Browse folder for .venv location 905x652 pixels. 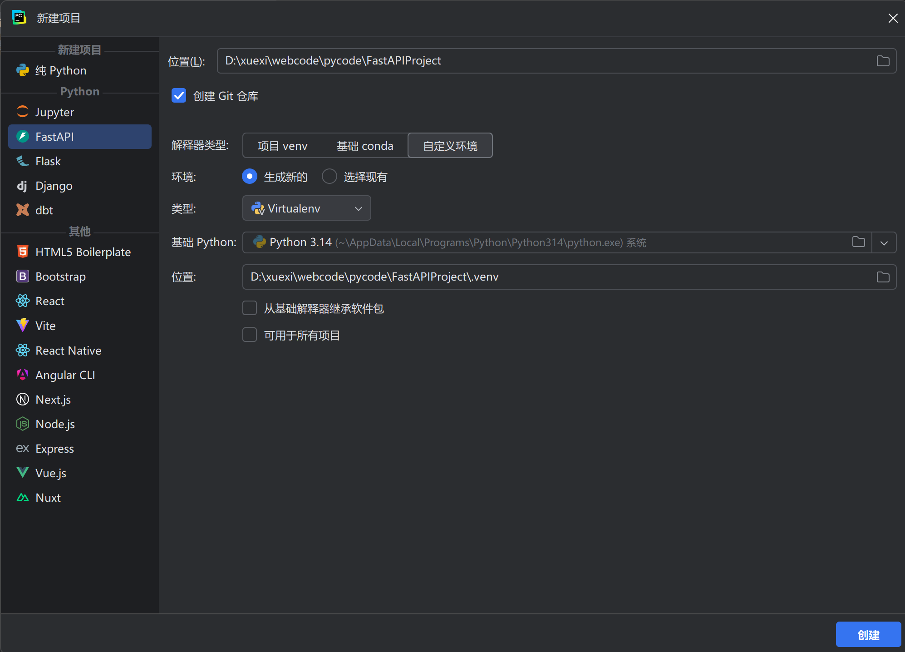coord(883,277)
